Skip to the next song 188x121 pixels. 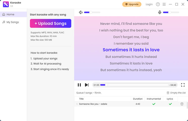[x=87, y=85]
